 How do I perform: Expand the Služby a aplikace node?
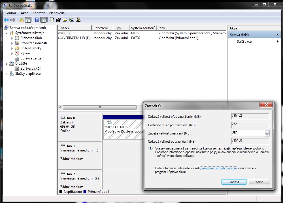click(x=7, y=74)
